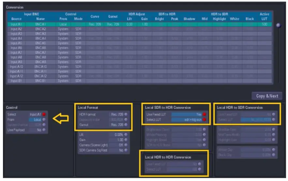Click the BNC A11 name cell

pyautogui.click(x=40, y=71)
